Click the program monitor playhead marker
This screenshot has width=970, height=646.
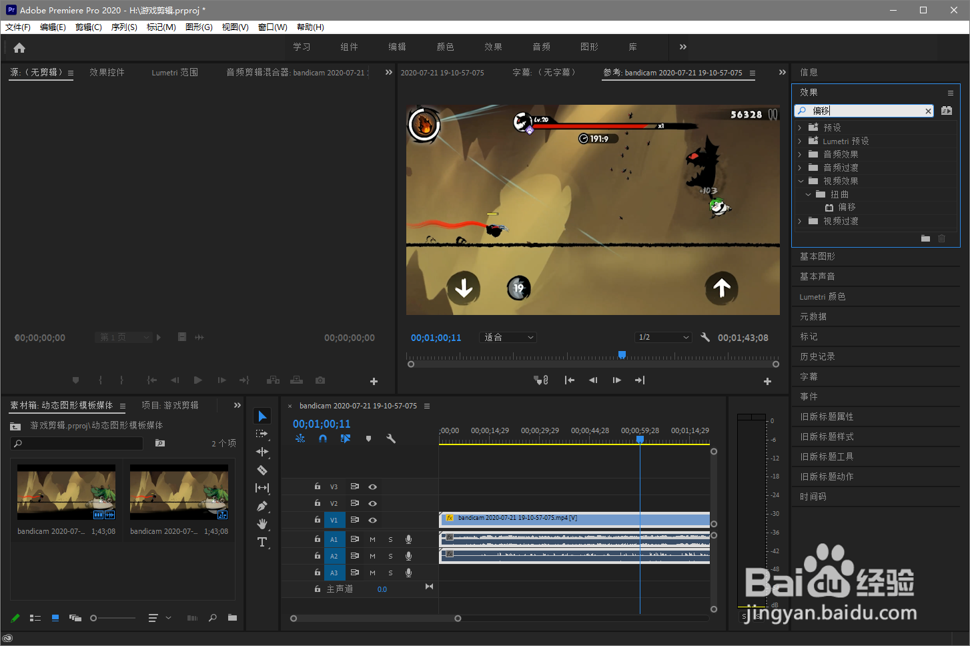pos(622,355)
